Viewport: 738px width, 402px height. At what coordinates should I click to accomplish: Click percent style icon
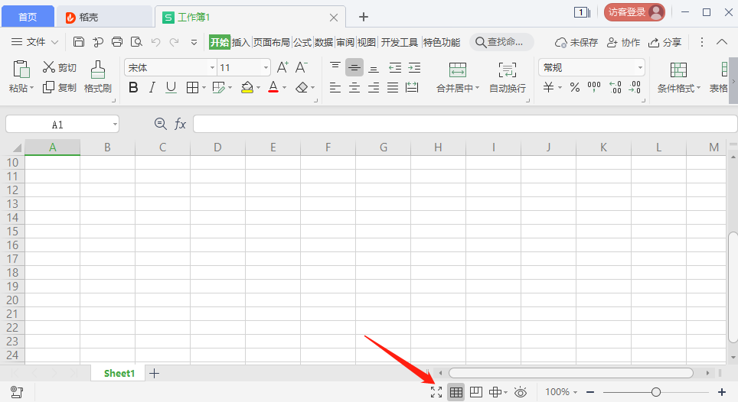pos(575,87)
